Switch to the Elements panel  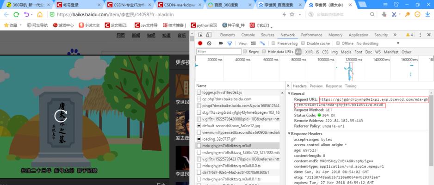228,35
